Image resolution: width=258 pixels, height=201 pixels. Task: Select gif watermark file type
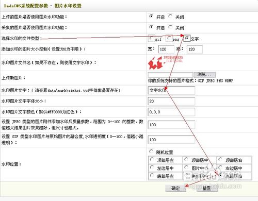point(151,38)
